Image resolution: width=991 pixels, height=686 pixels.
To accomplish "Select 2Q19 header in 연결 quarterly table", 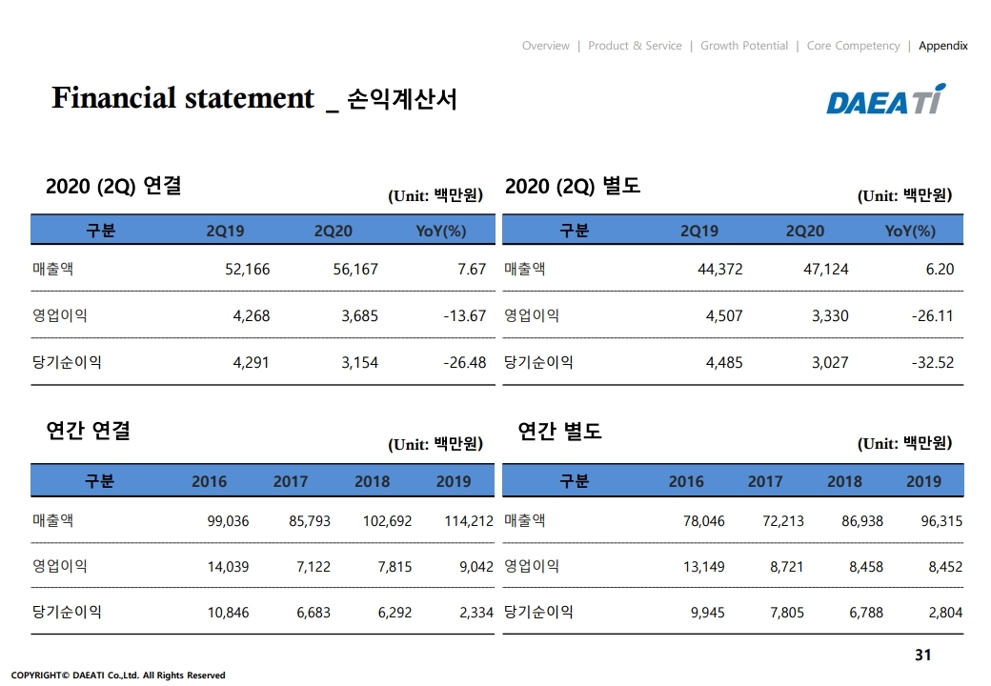I will [225, 231].
